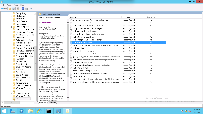Click the Group Policy Editor taskbar icon
This screenshot has width=203, height=114.
pyautogui.click(x=68, y=111)
